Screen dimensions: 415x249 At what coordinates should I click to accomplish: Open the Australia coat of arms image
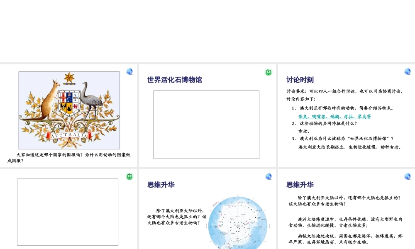pyautogui.click(x=69, y=110)
